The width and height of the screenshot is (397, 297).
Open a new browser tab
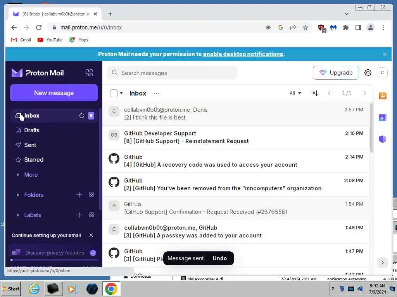pos(110,14)
